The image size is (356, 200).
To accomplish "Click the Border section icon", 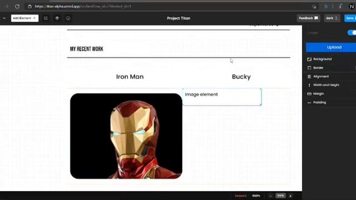I will (309, 68).
